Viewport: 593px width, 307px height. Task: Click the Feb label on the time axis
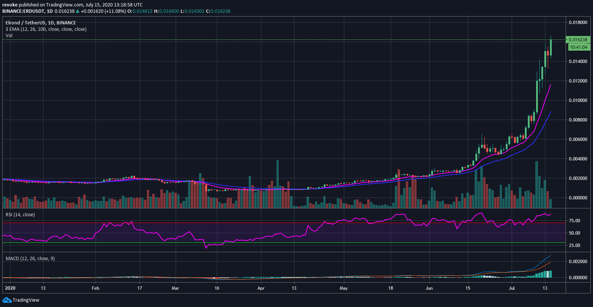pos(95,288)
